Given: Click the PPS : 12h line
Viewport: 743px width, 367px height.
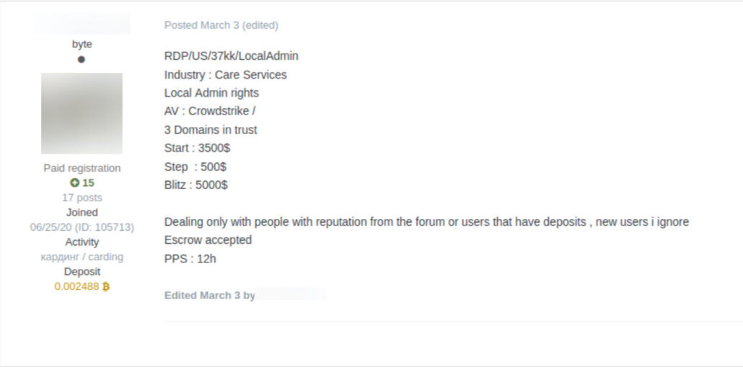Looking at the screenshot, I should [190, 258].
